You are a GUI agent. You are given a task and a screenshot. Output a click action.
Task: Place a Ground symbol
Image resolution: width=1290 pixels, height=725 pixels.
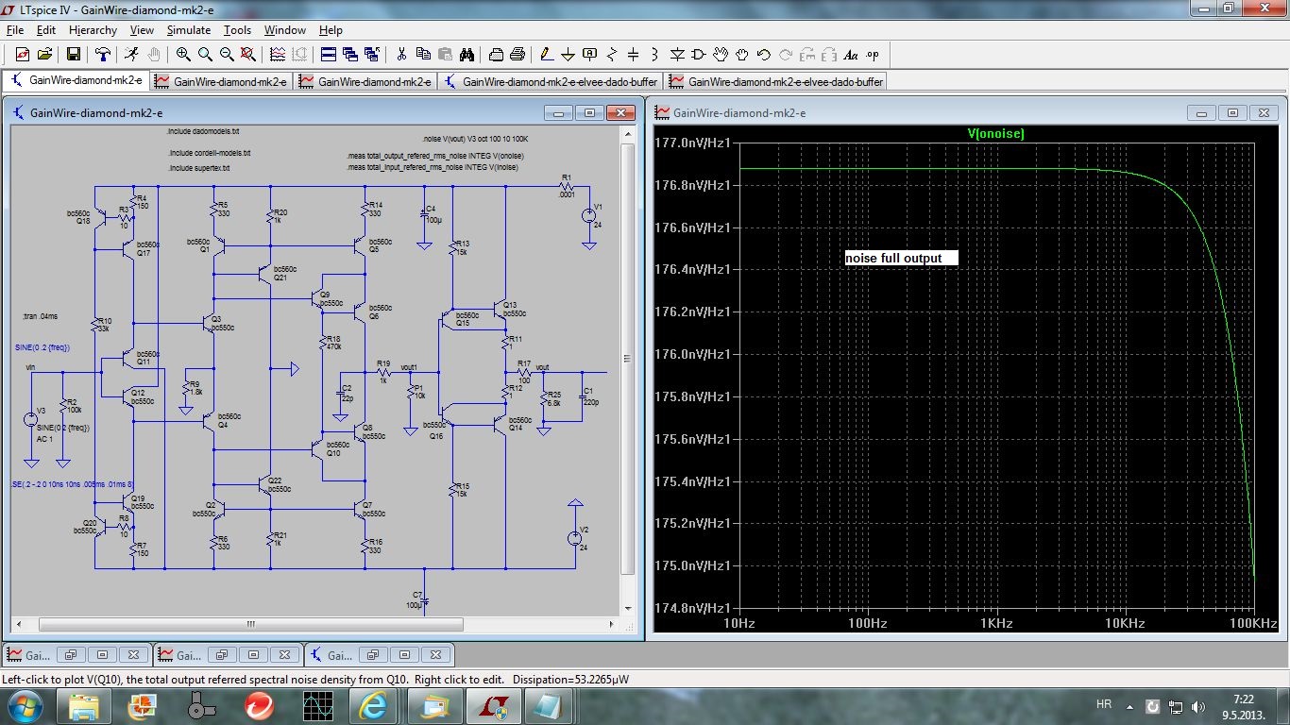pyautogui.click(x=569, y=54)
